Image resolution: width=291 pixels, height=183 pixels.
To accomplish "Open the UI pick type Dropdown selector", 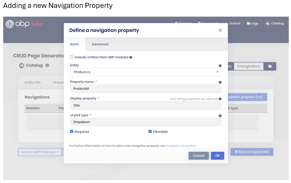I will (x=146, y=122).
